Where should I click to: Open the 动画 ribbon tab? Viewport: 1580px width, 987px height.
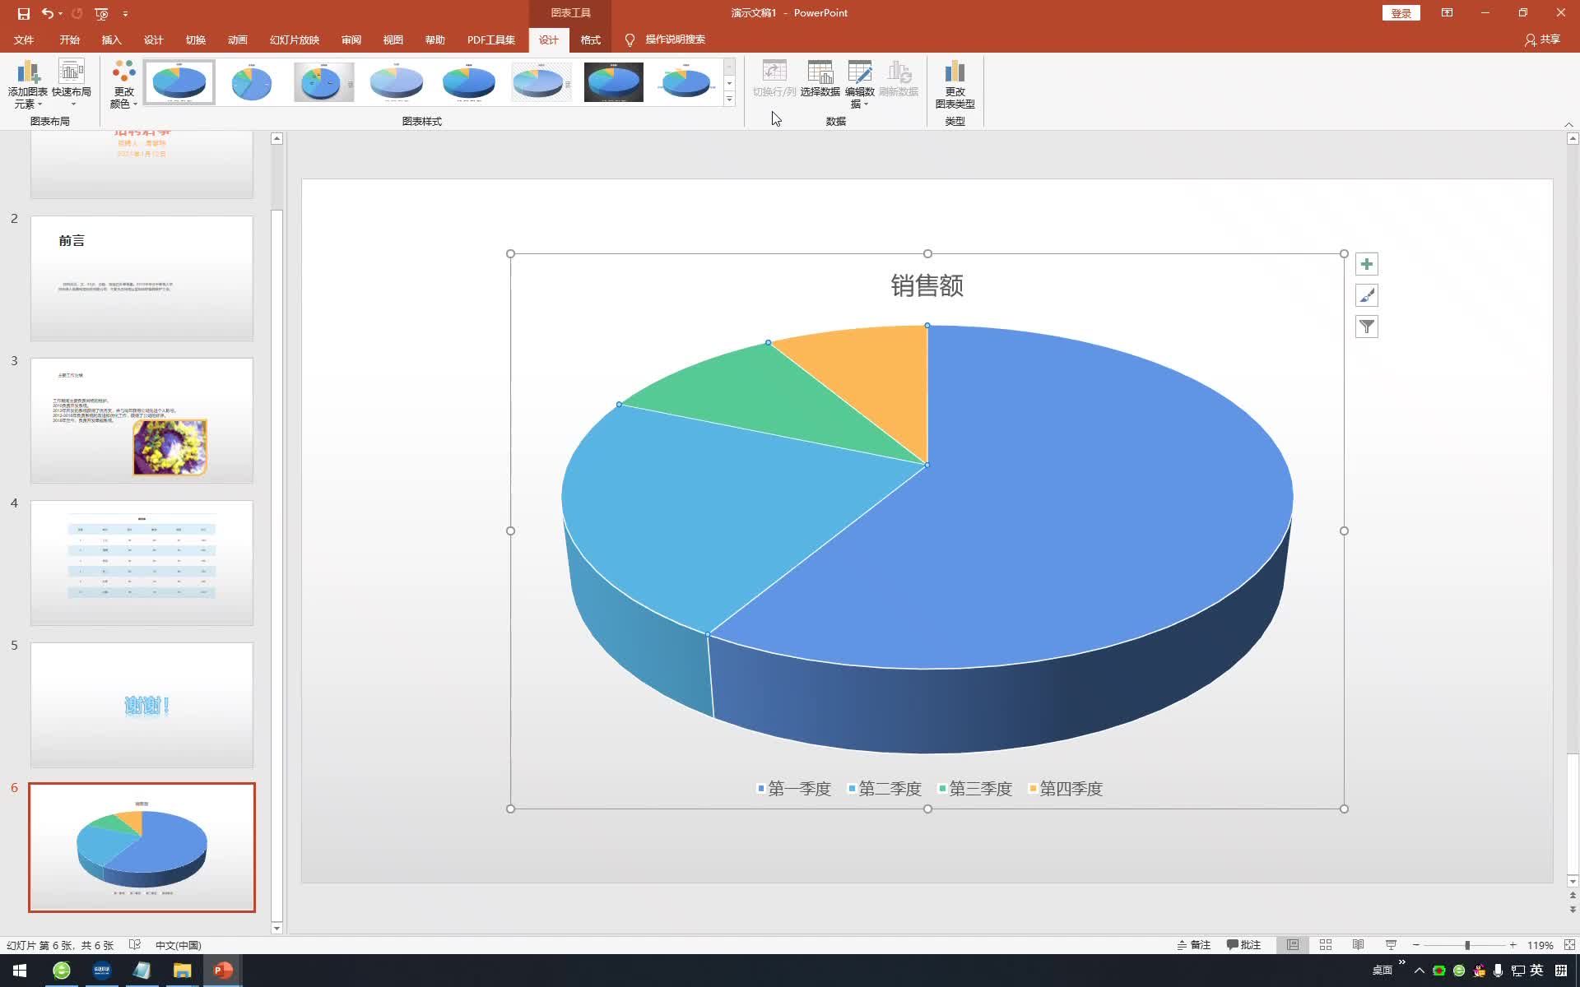click(238, 39)
